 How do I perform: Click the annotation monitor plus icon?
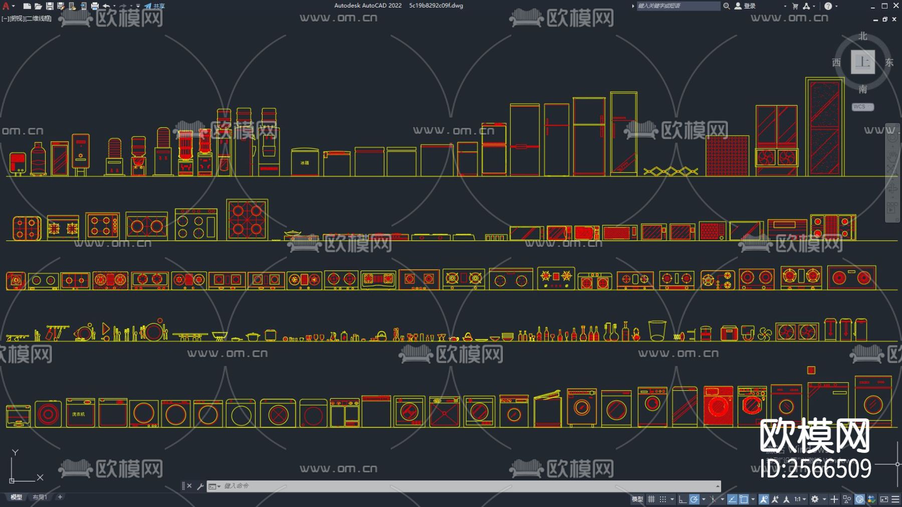(x=834, y=499)
